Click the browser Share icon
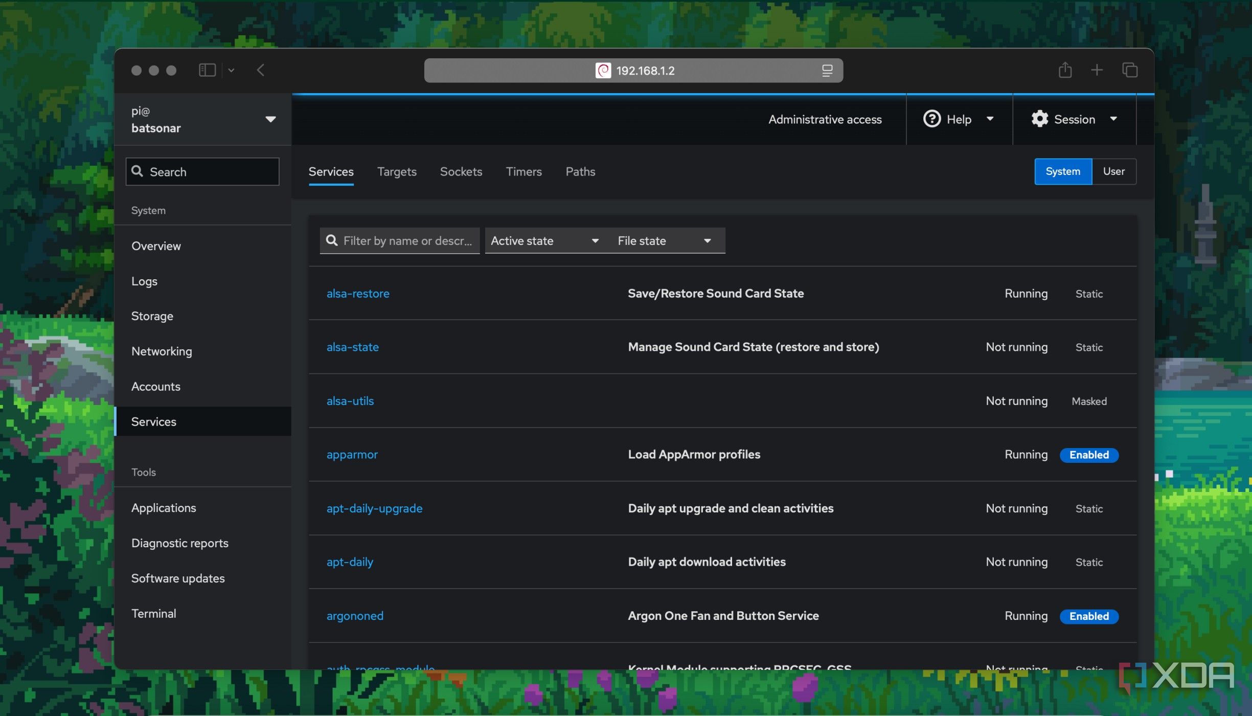Viewport: 1252px width, 716px height. click(x=1065, y=70)
